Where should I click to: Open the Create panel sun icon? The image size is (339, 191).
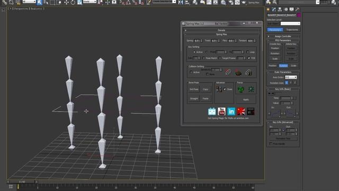(x=269, y=10)
